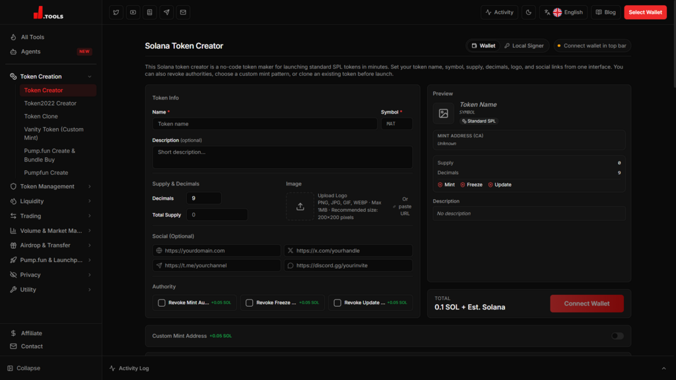Open the documentation icon in top bar
The image size is (676, 380).
point(150,12)
